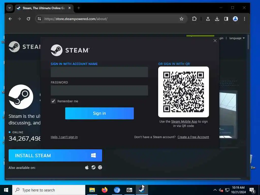
Task: Choose the Chromebook download icon
Action: (x=100, y=168)
